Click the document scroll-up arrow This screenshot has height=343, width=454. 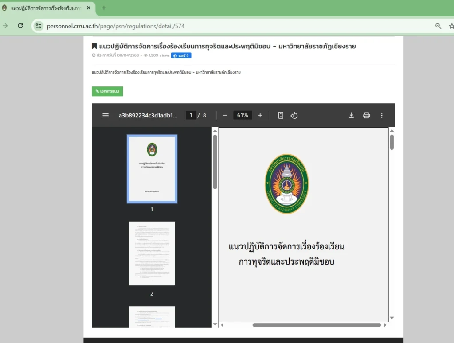[x=392, y=131]
